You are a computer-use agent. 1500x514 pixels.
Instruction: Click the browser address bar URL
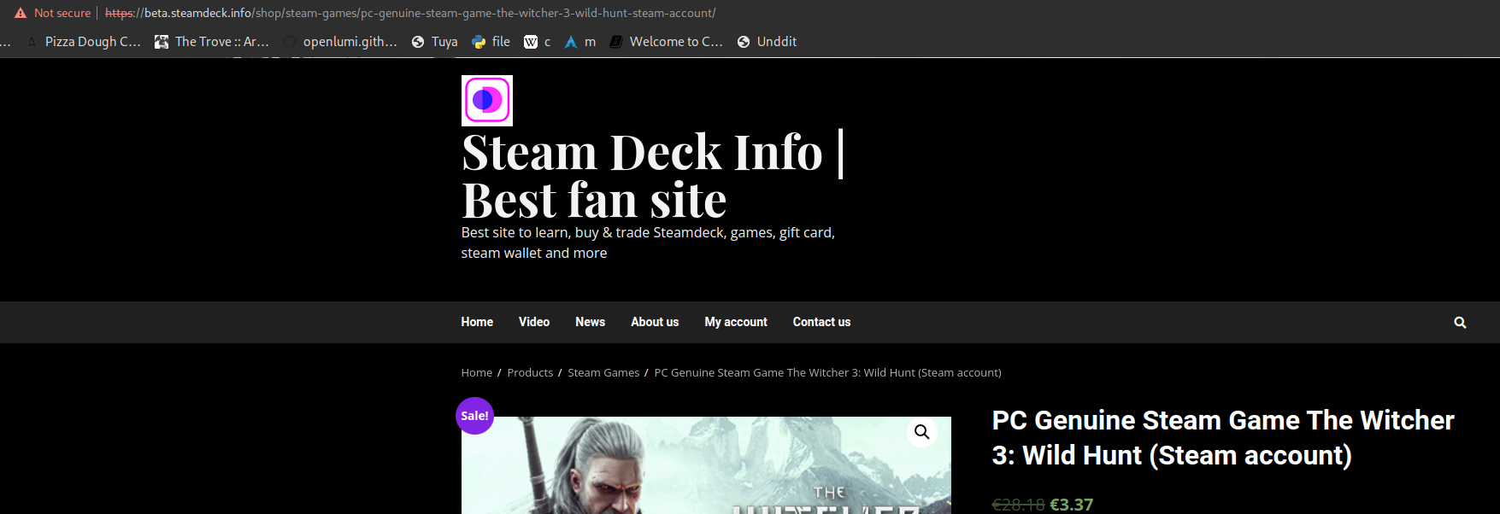click(x=410, y=13)
